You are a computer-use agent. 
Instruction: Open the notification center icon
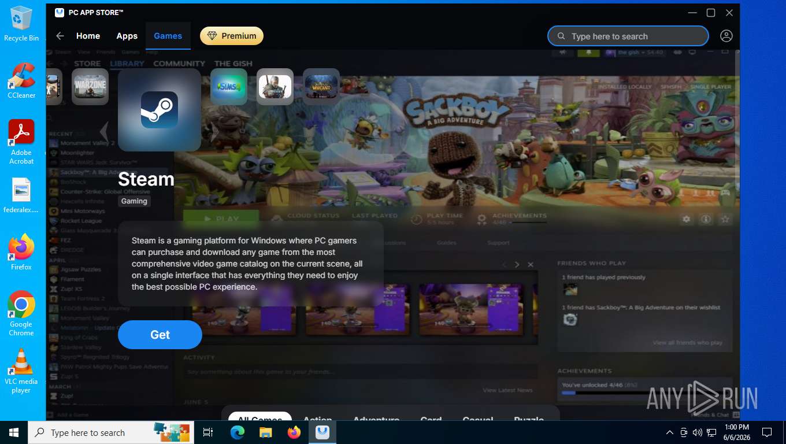tap(767, 432)
